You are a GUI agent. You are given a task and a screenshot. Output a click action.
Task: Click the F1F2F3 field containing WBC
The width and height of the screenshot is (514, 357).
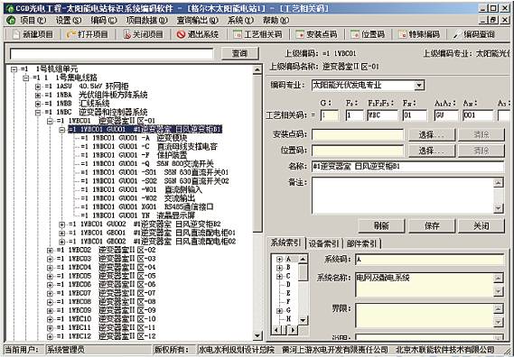tap(382, 115)
